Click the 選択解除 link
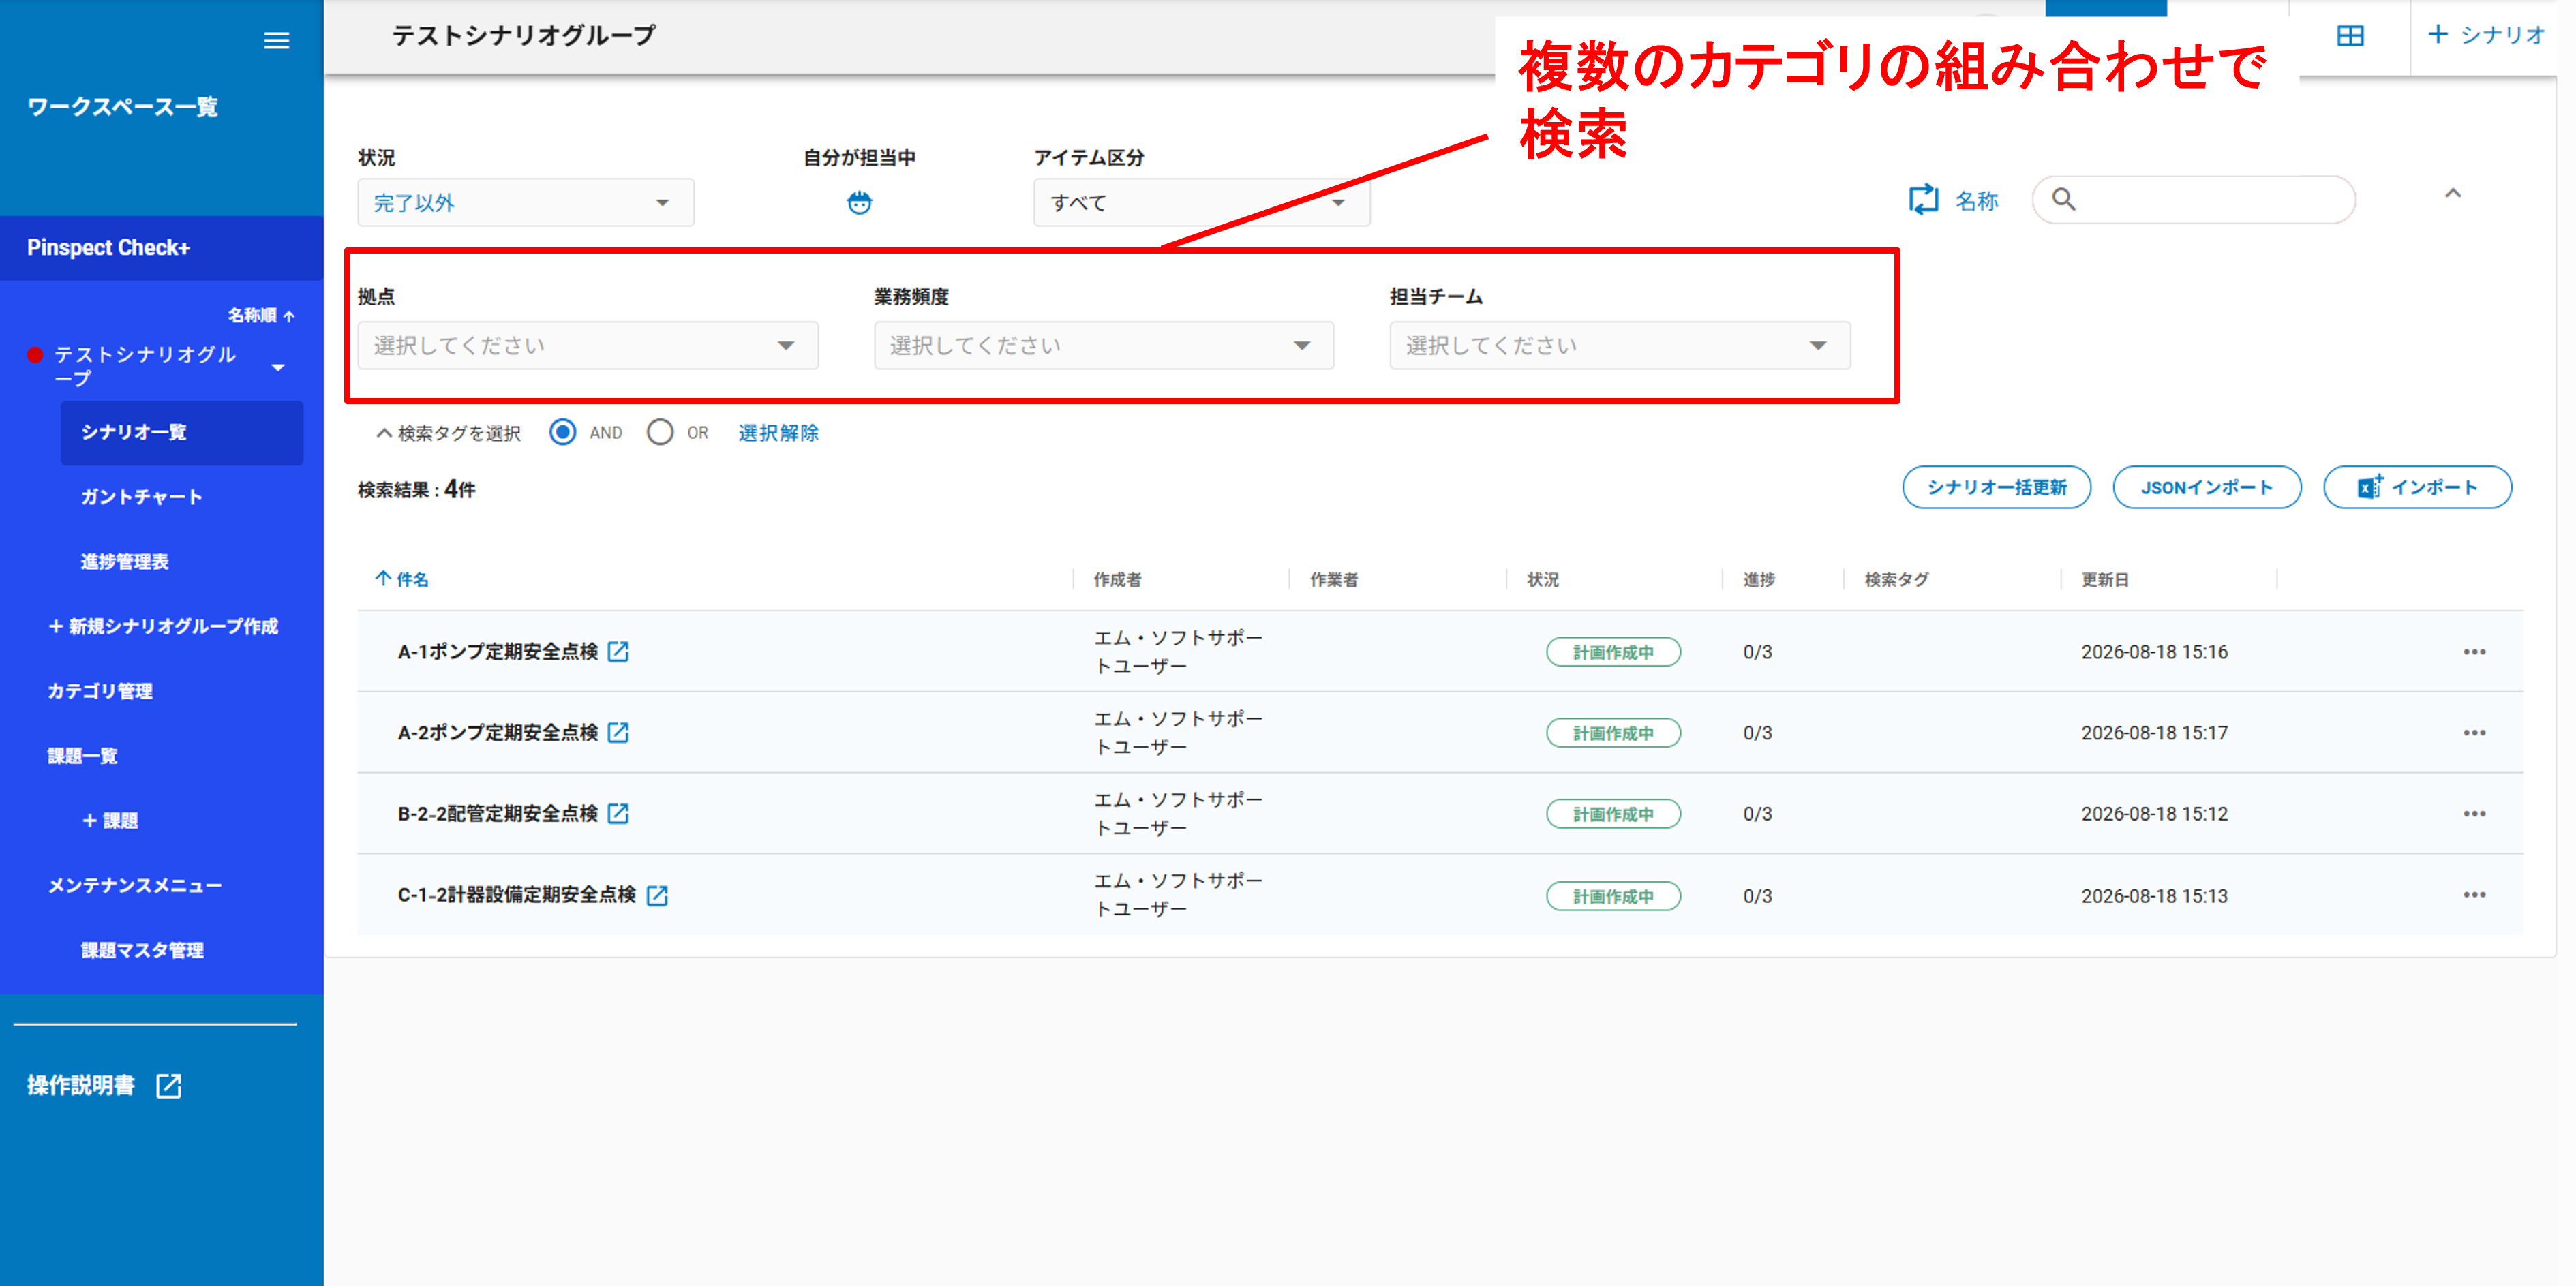The image size is (2576, 1286). [778, 433]
